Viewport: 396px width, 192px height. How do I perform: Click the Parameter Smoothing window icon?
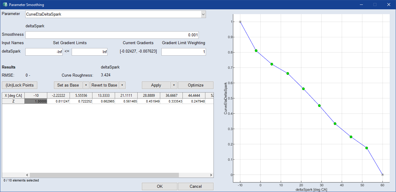[4, 5]
